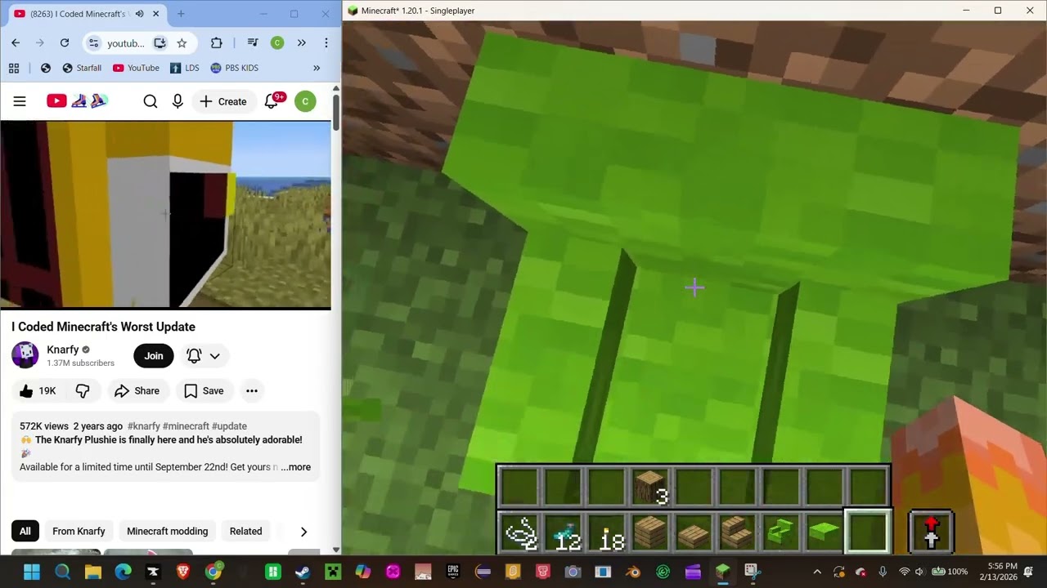Reload the YouTube page in Chrome
Viewport: 1047px width, 588px height.
(x=65, y=43)
